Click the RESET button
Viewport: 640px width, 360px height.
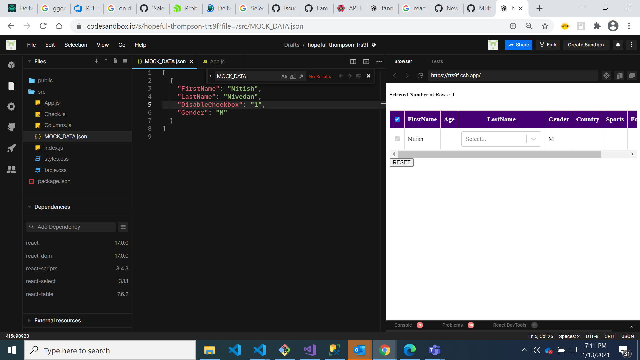coord(401,162)
